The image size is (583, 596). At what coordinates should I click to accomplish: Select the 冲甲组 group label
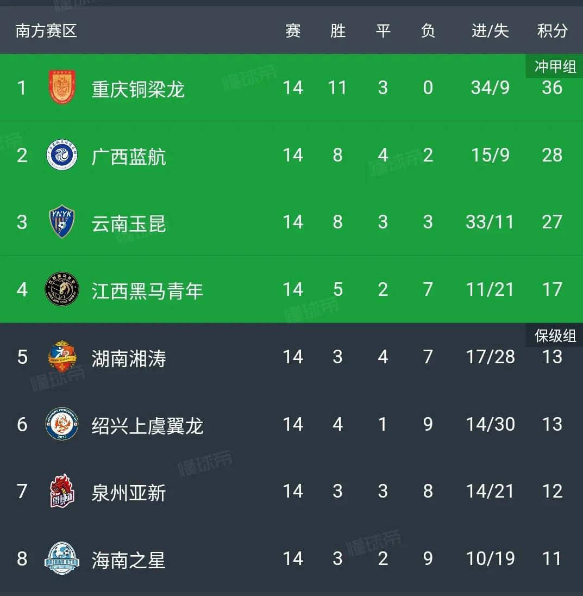click(555, 66)
